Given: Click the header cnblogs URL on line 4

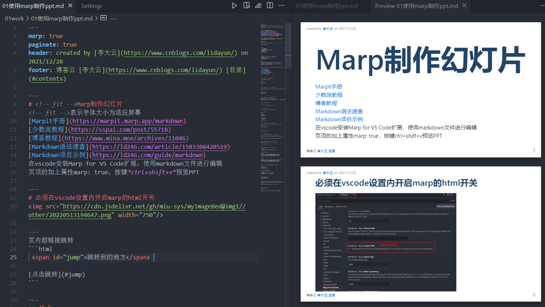Looking at the screenshot, I should pyautogui.click(x=179, y=53).
